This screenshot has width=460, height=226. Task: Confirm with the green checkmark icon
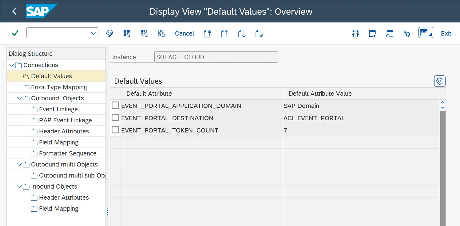tap(15, 33)
